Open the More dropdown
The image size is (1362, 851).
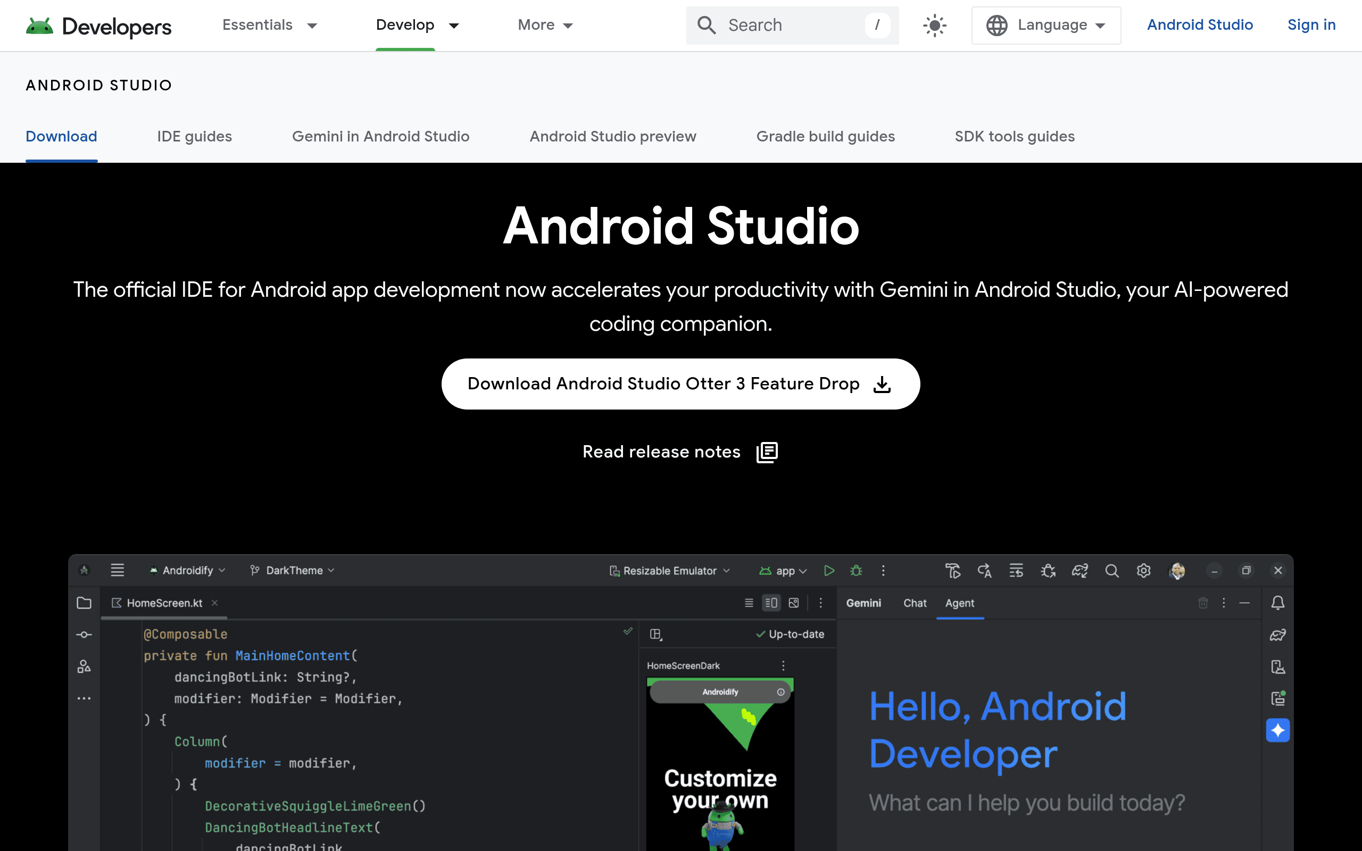pyautogui.click(x=545, y=26)
